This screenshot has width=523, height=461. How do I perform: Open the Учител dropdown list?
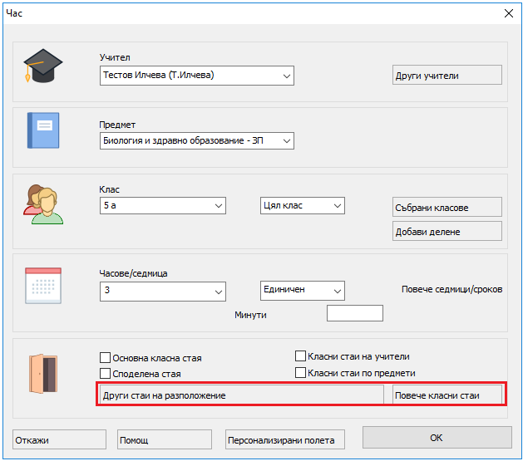[x=286, y=76]
